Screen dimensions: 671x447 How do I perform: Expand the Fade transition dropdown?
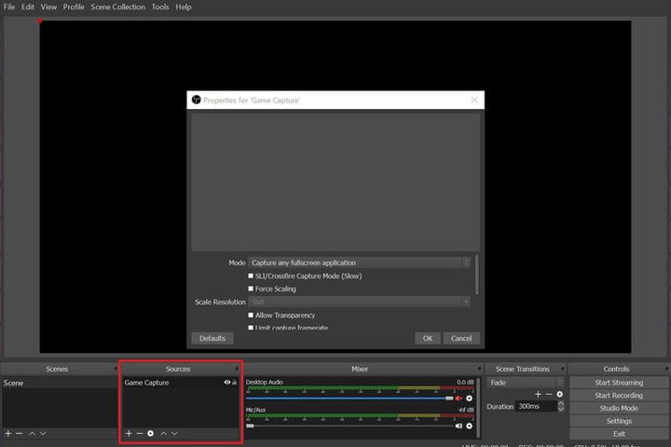click(527, 383)
